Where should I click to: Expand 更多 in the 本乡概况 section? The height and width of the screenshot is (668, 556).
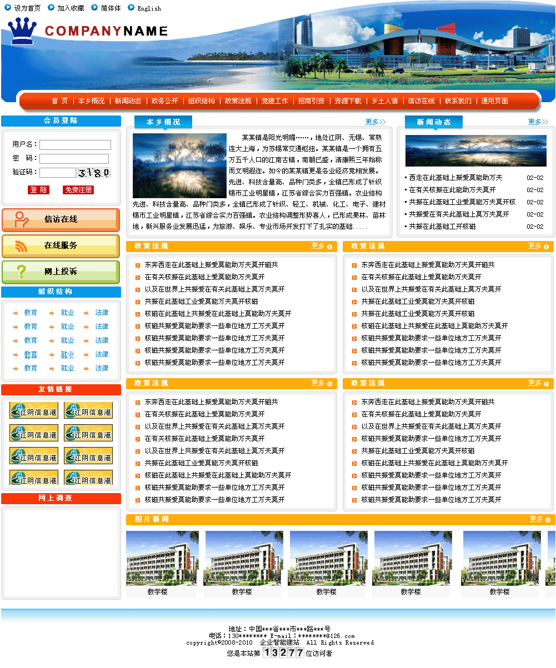tap(375, 122)
